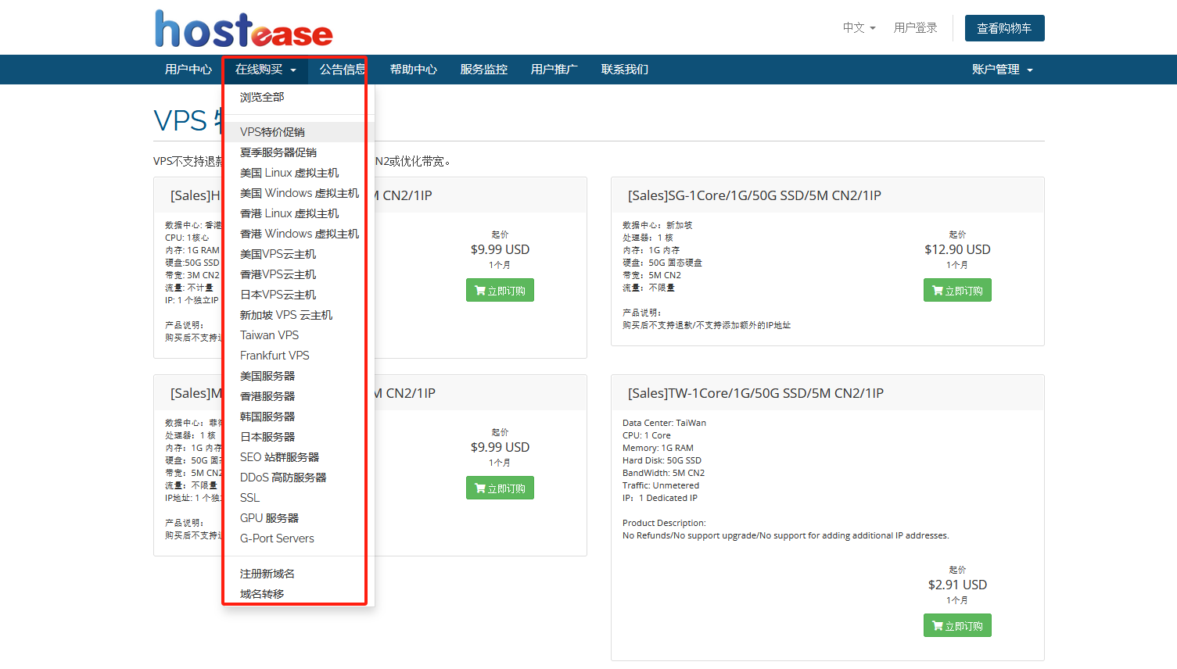Viewport: 1177px width, 669px height.
Task: Click the [Sales]TW-1Core/1G/50G SSD/5M CN2/1IP title
Action: click(755, 393)
